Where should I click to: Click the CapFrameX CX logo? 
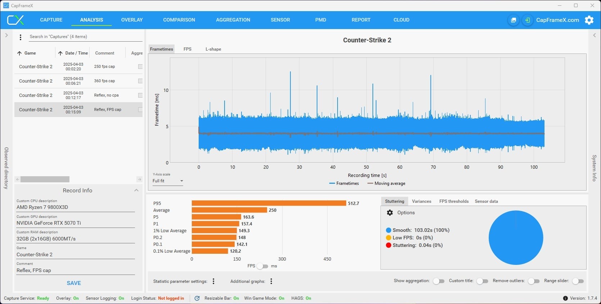16,20
